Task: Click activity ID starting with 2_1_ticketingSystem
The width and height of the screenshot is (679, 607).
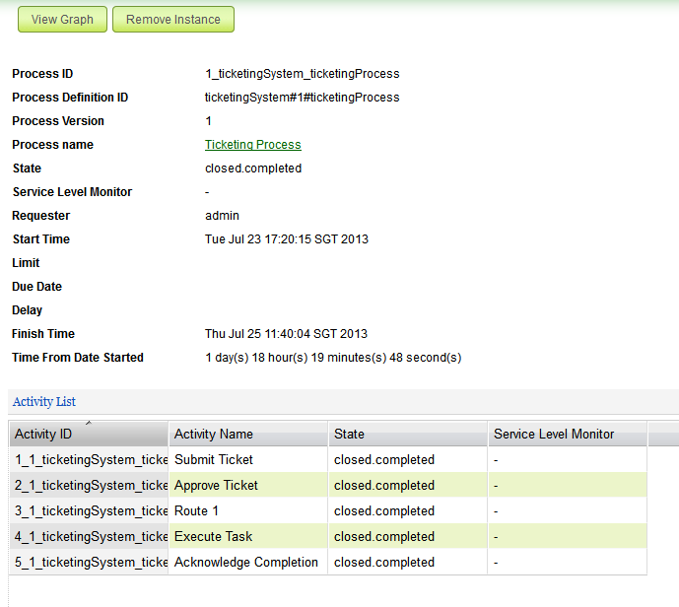Action: pos(91,485)
